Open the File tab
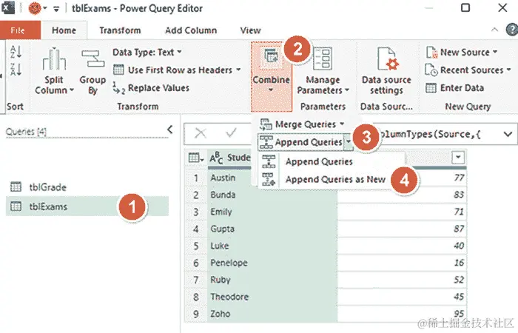 (x=20, y=30)
